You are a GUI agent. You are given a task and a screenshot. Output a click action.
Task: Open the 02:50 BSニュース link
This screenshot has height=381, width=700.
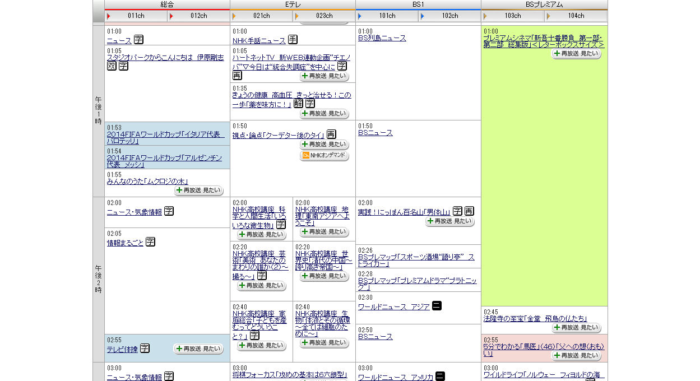pos(376,337)
